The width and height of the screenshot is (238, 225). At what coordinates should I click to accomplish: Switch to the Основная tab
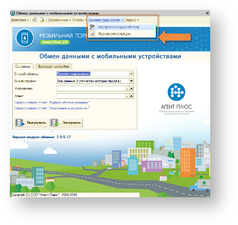[x=23, y=67]
